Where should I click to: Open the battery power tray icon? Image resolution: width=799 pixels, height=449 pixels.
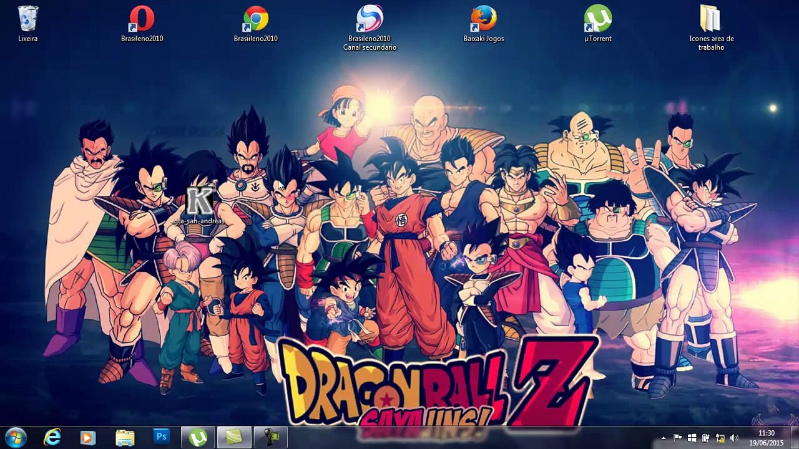pyautogui.click(x=706, y=438)
